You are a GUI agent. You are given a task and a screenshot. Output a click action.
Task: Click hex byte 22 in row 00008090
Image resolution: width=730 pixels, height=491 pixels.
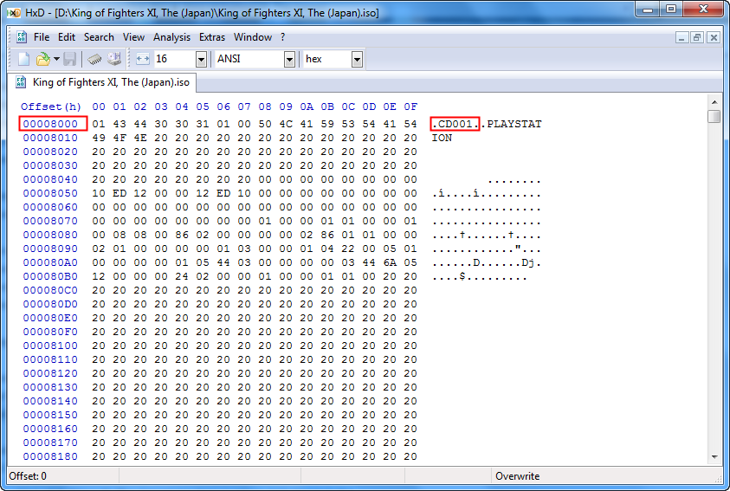click(348, 249)
